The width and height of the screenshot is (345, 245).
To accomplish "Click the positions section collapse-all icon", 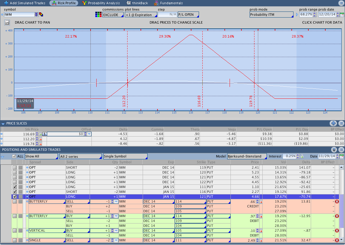I will click(x=334, y=150).
